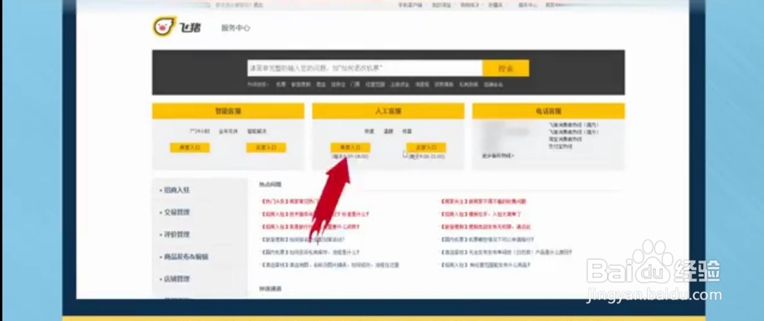Expand 收藏夹 in the top bar
This screenshot has width=764, height=321.
(497, 5)
